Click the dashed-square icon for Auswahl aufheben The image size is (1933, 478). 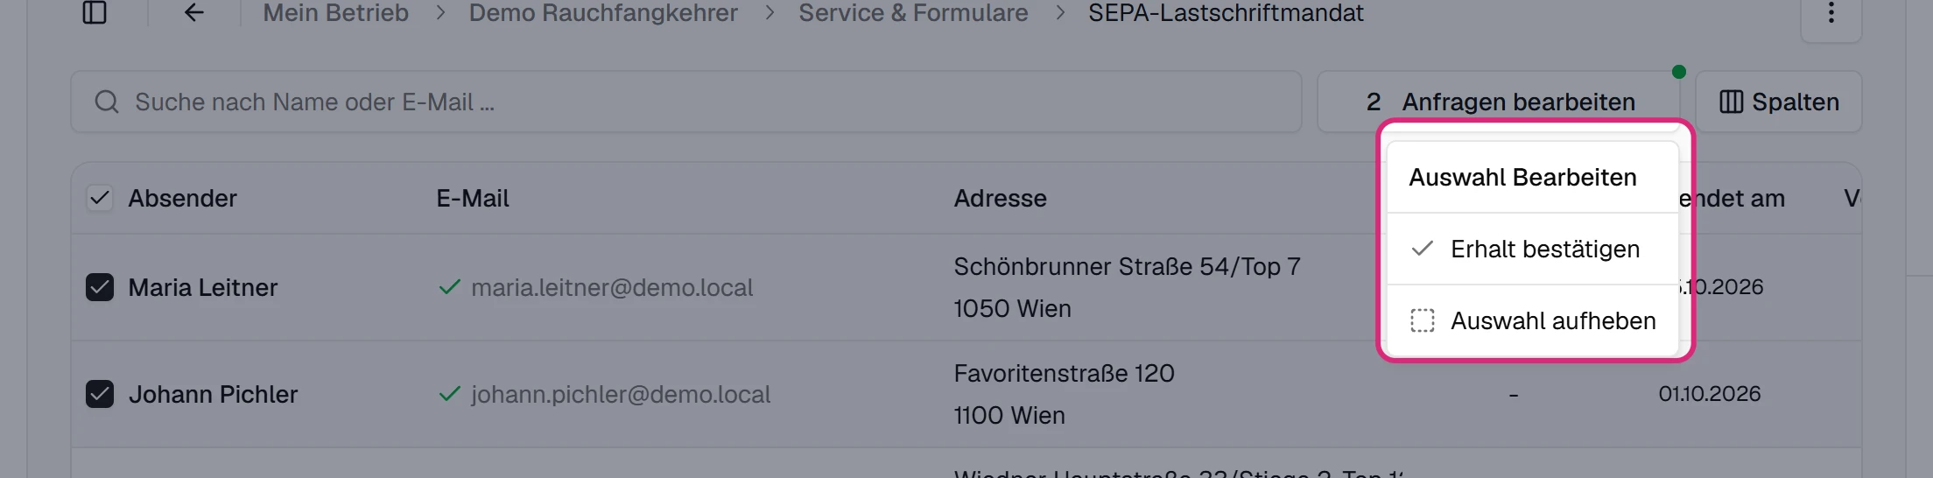click(x=1423, y=320)
